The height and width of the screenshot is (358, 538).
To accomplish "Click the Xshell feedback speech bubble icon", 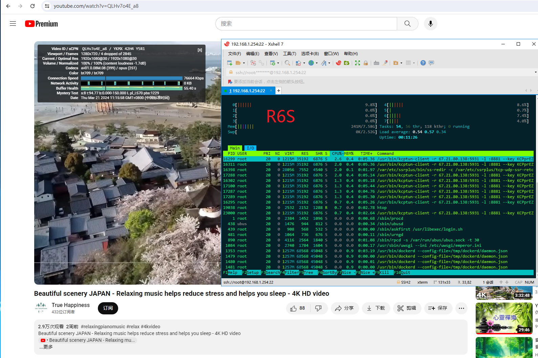I will 431,63.
